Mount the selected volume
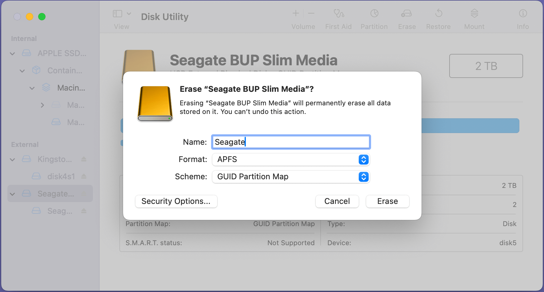The width and height of the screenshot is (544, 292). coord(474,17)
